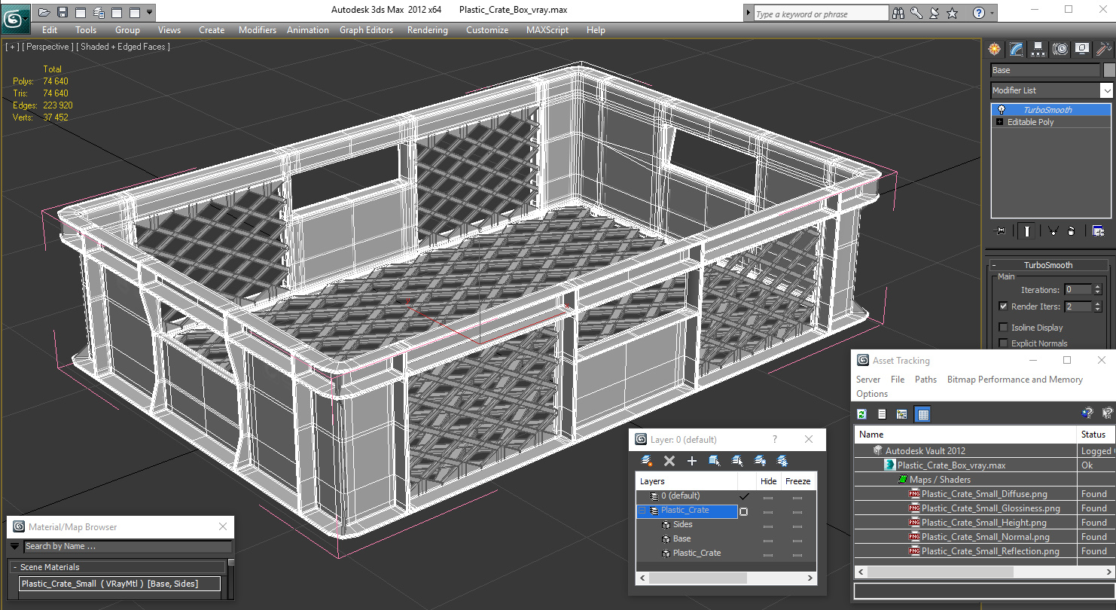Create a new layer in the Layer panel
Image resolution: width=1116 pixels, height=610 pixels.
(x=691, y=460)
